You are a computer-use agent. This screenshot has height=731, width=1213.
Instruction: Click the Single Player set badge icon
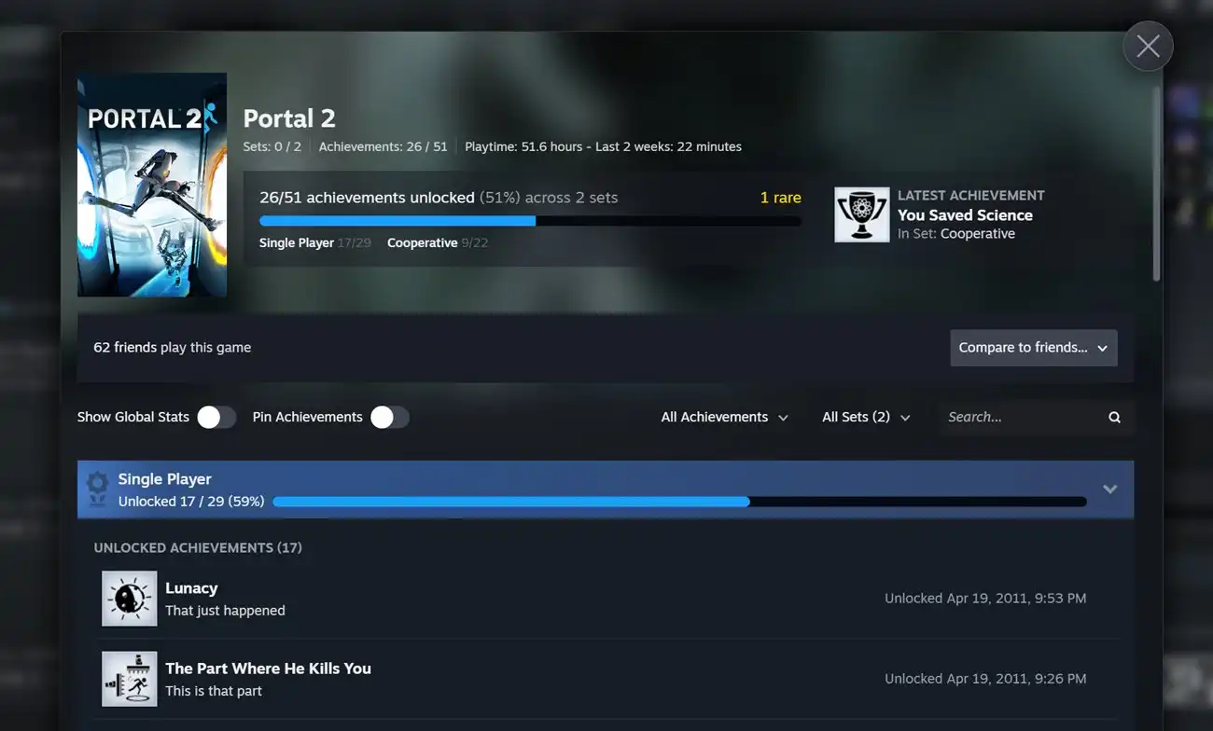point(97,490)
